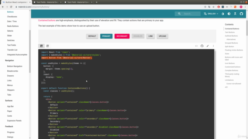Click the PRIMARY contained button
Screen dimensions: 248x139
(x=106, y=36)
